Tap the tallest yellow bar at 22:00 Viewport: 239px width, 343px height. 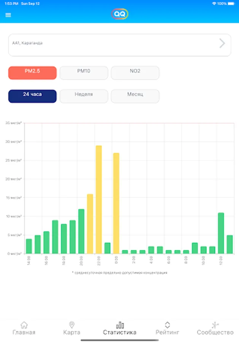click(99, 199)
